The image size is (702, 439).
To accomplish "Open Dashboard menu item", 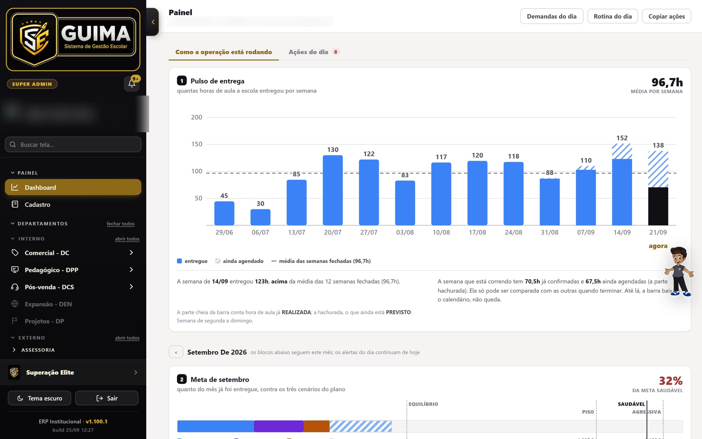I will pos(73,187).
